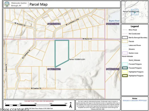Click the W Locksley Loop road label
Screen dimensions: 149x111
72,22
